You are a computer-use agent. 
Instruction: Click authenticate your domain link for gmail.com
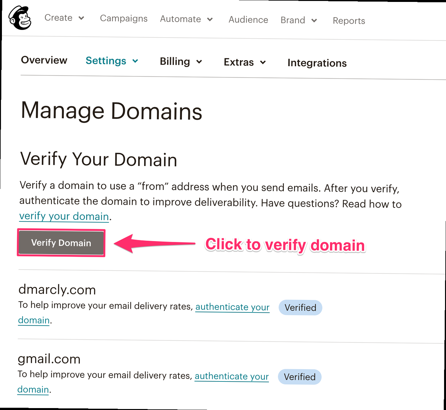pos(232,376)
